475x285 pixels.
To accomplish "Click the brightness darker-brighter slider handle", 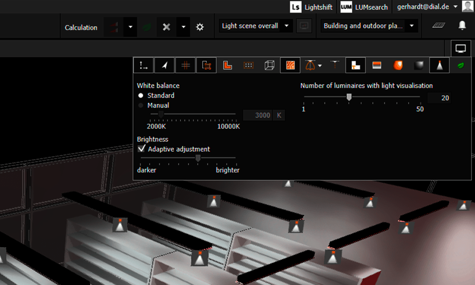I will [198, 158].
